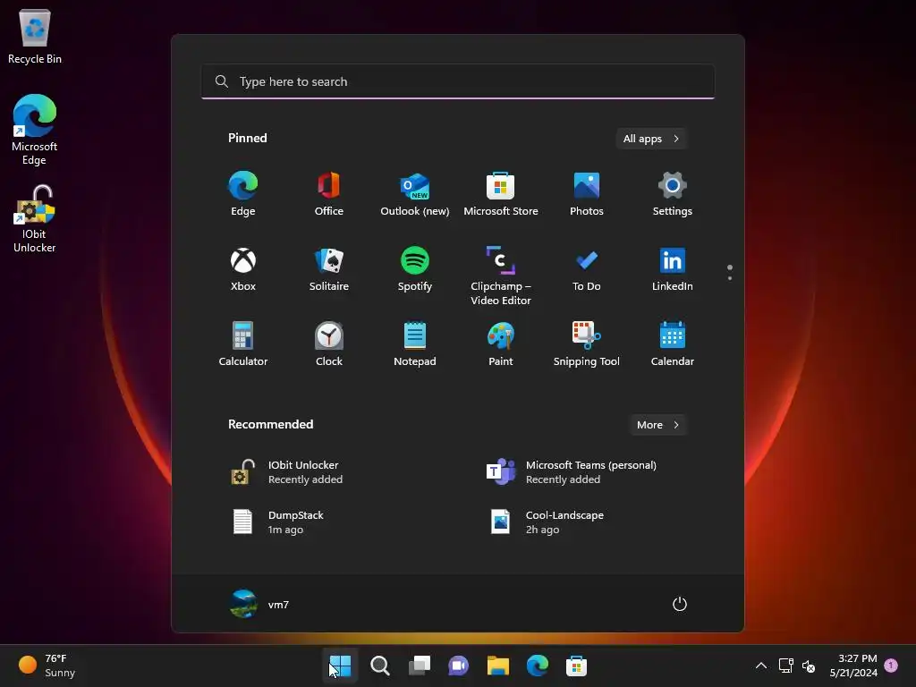Viewport: 916px width, 687px height.
Task: Show hidden system tray icons
Action: tap(761, 666)
